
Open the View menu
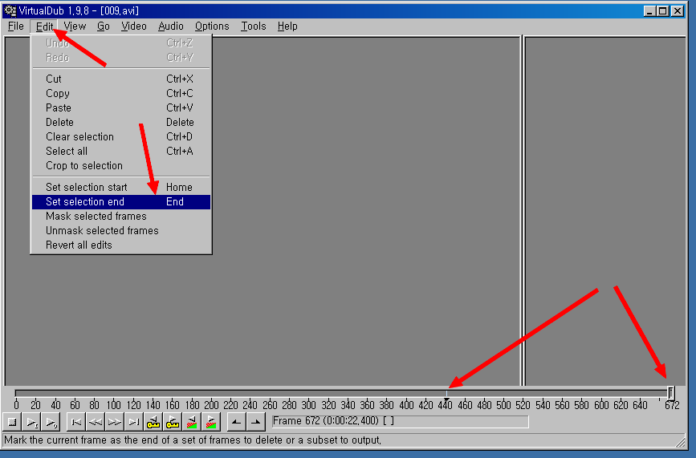pyautogui.click(x=75, y=26)
